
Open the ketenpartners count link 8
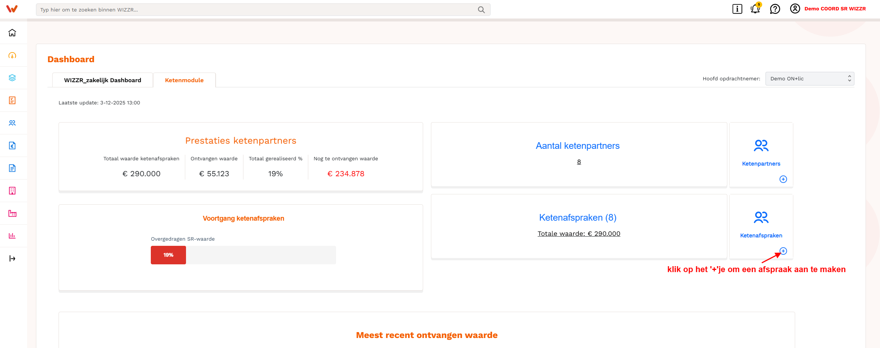tap(579, 162)
